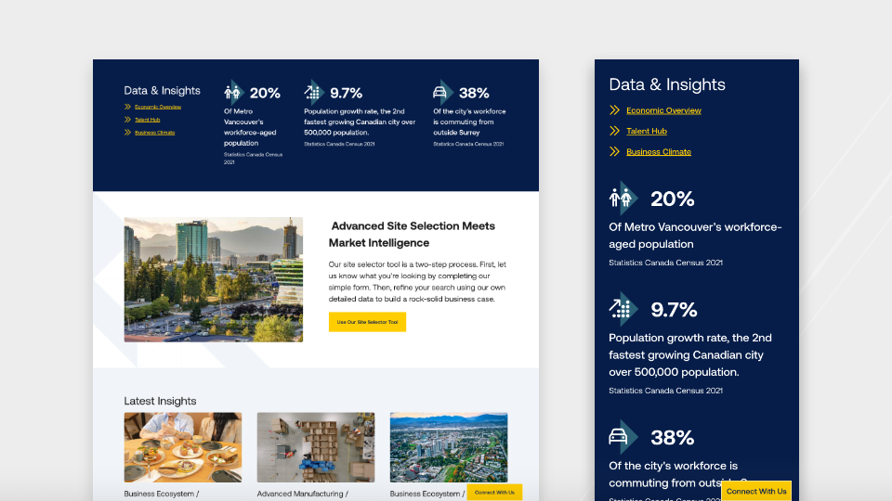Screen dimensions: 892x501
Task: Click people icon beside 20% in mobile mockup
Action: 623,199
